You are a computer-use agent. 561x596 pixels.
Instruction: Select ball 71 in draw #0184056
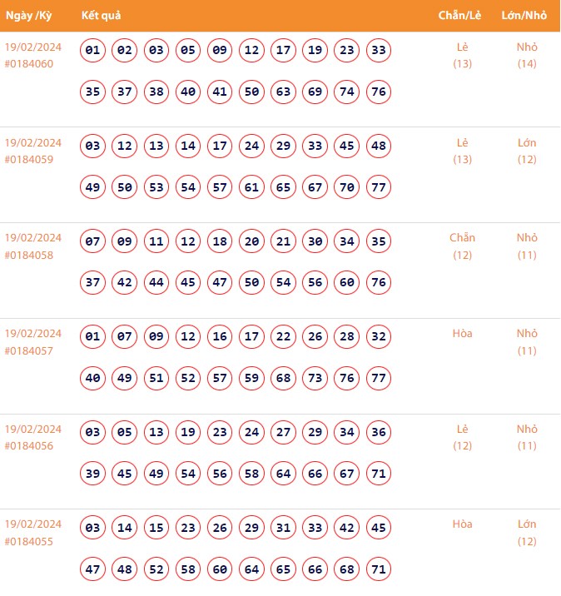click(379, 474)
